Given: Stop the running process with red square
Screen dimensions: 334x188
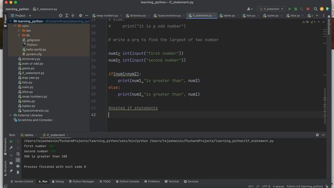Looking at the screenshot, I should pos(308,9).
